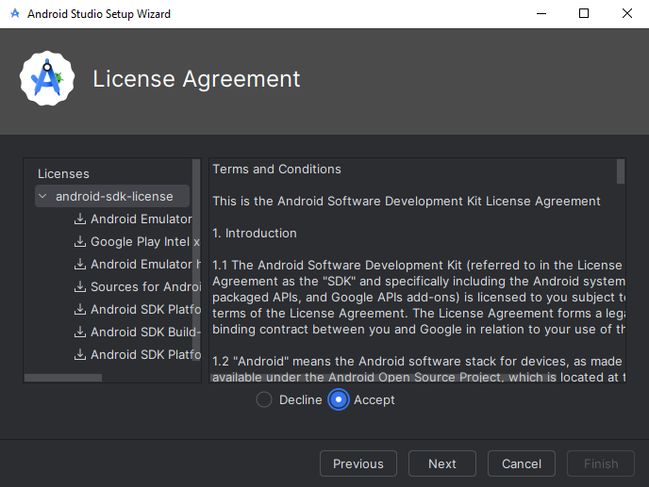Select the Decline radio button
This screenshot has width=649, height=487.
point(264,399)
